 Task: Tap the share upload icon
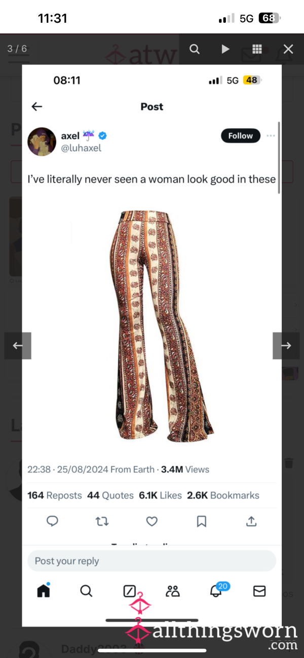click(251, 521)
